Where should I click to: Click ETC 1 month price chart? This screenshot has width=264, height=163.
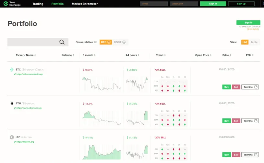pyautogui.click(x=102, y=84)
